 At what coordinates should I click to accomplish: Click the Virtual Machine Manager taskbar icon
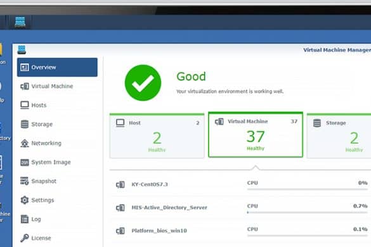tap(20, 22)
